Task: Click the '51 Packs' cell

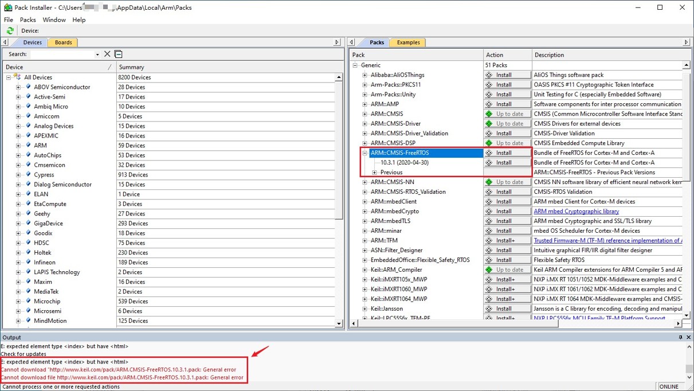Action: point(496,65)
